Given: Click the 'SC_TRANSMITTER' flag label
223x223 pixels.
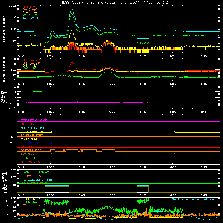Looking at the screenshot, I should (32, 135).
